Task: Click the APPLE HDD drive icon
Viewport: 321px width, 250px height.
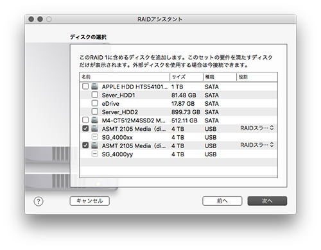Action: click(x=94, y=87)
